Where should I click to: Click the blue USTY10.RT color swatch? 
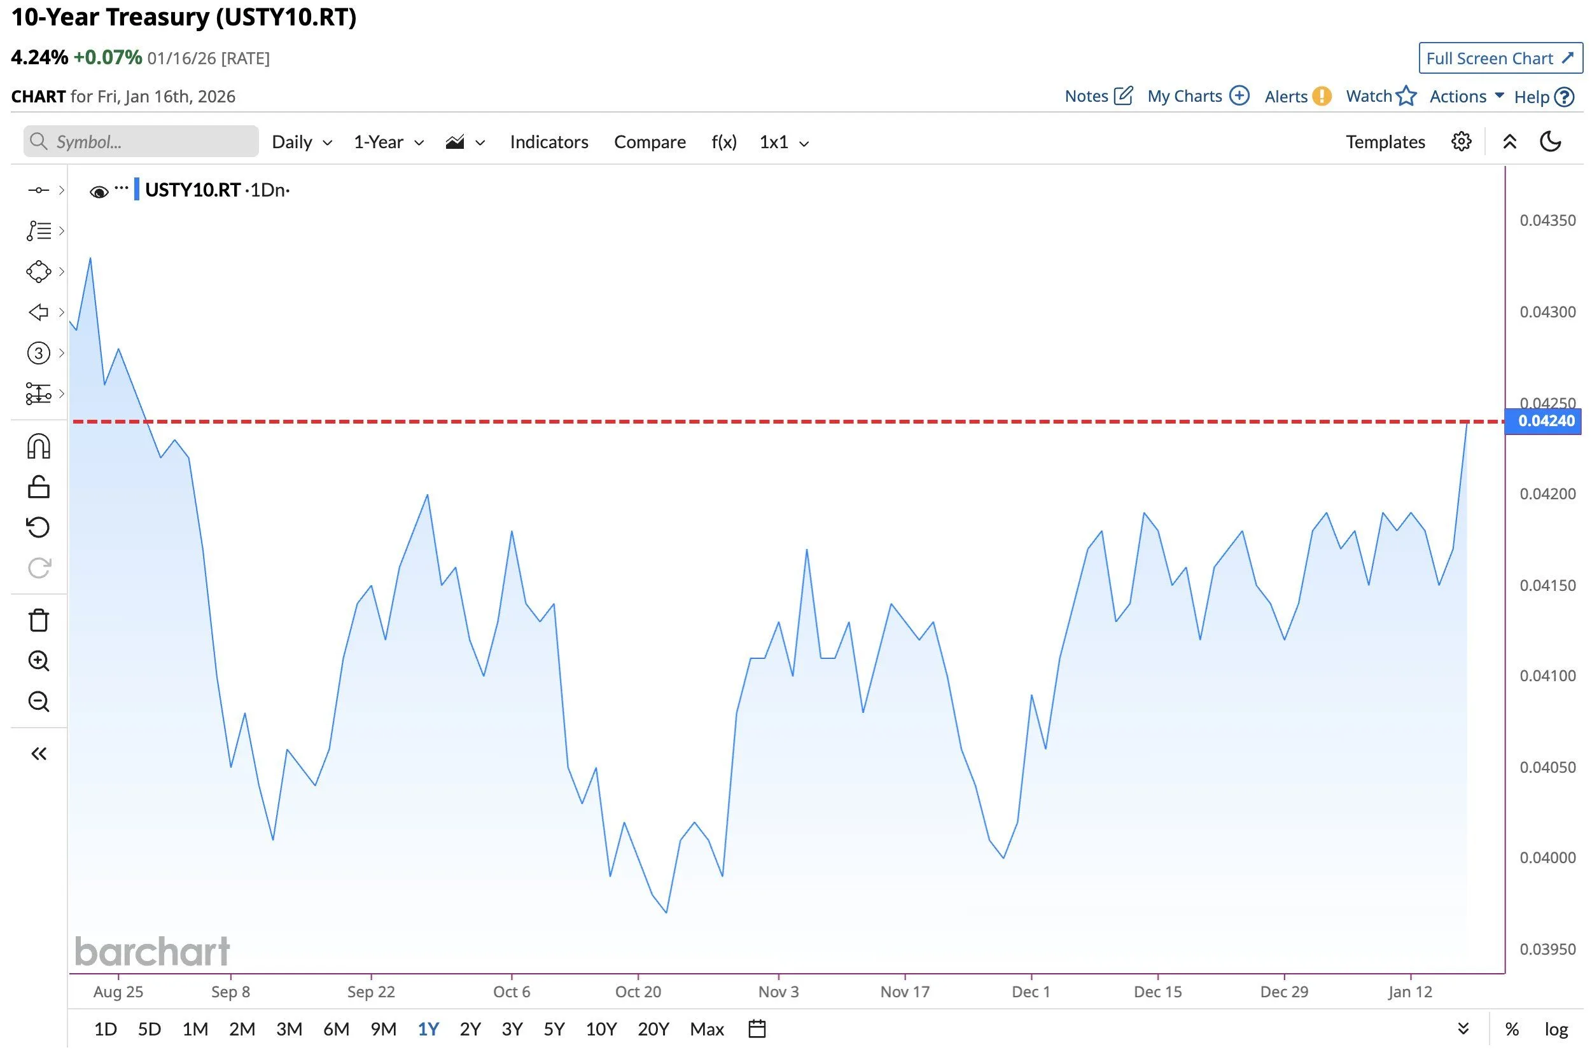(x=137, y=190)
